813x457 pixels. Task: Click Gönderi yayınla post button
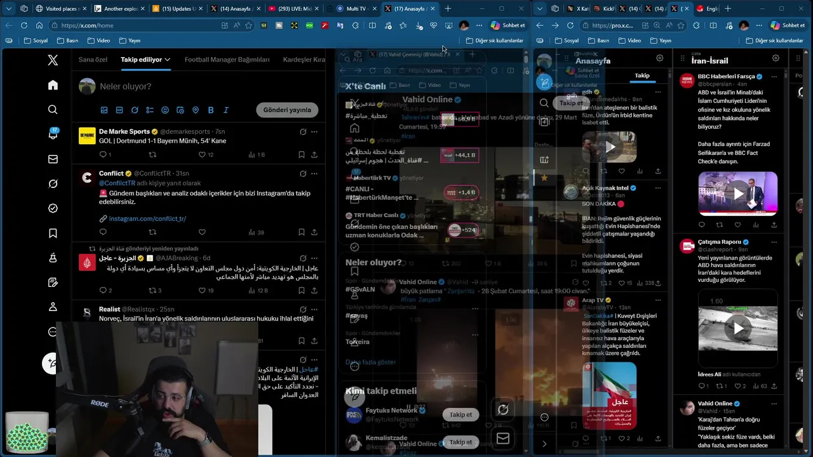[287, 110]
